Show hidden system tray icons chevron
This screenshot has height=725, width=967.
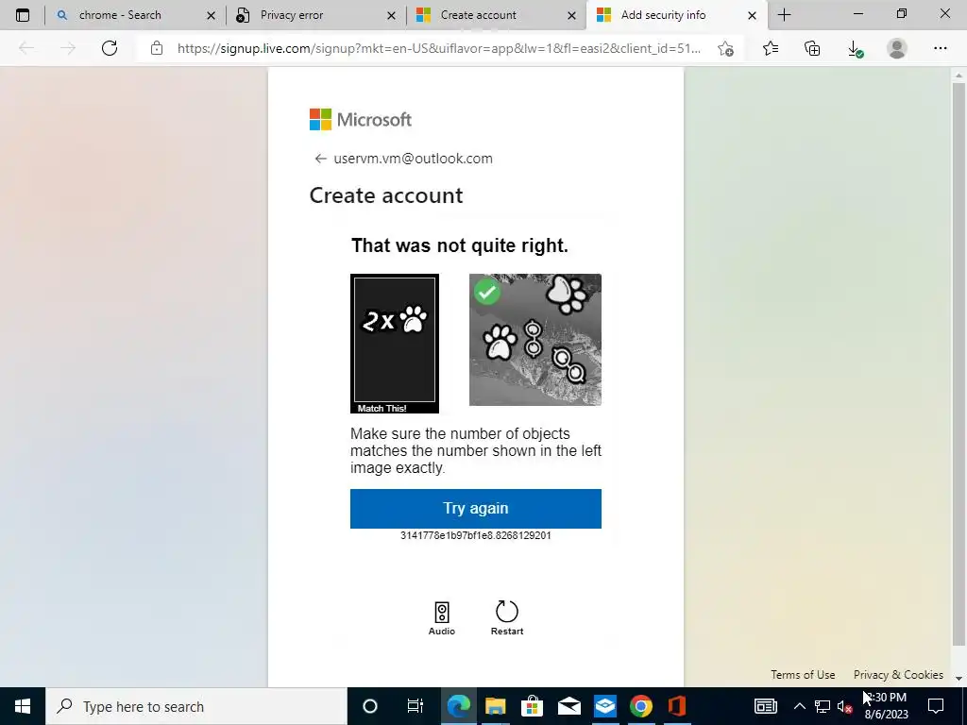click(x=799, y=706)
